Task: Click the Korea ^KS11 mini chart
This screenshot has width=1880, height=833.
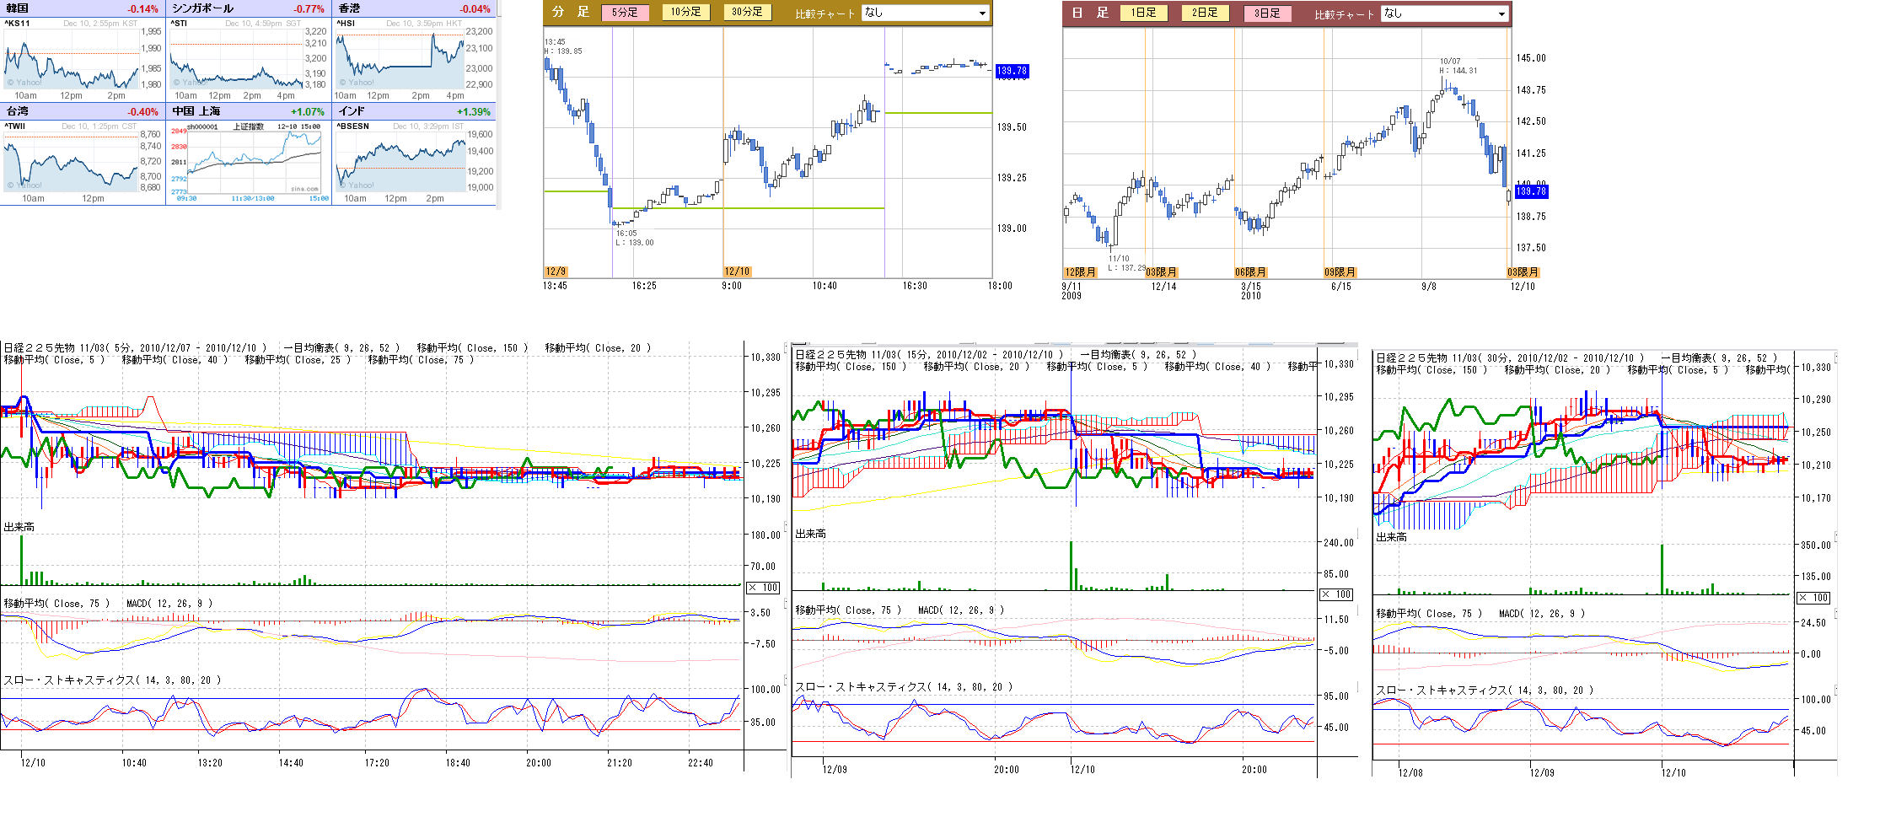Action: tap(72, 59)
